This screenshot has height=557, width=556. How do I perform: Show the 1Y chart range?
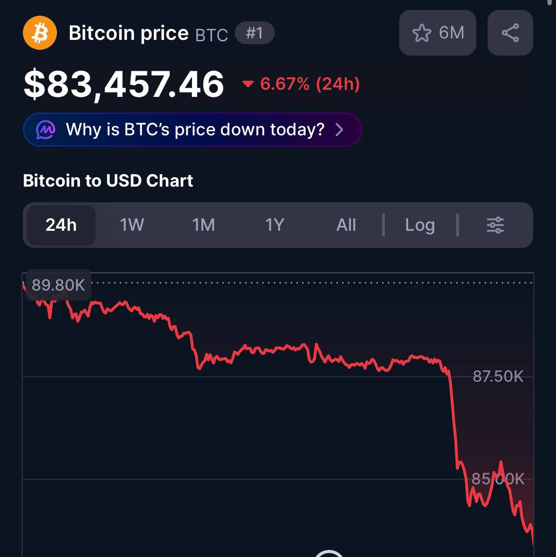[x=275, y=225]
